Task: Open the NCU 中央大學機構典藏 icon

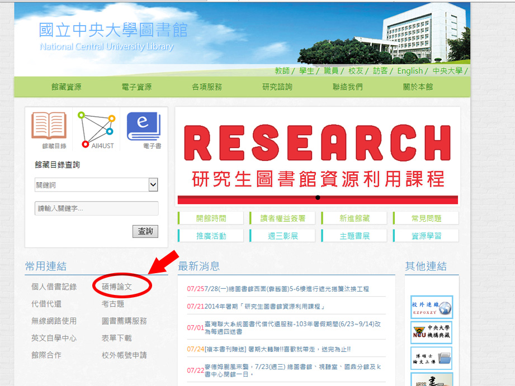Action: pos(431,333)
